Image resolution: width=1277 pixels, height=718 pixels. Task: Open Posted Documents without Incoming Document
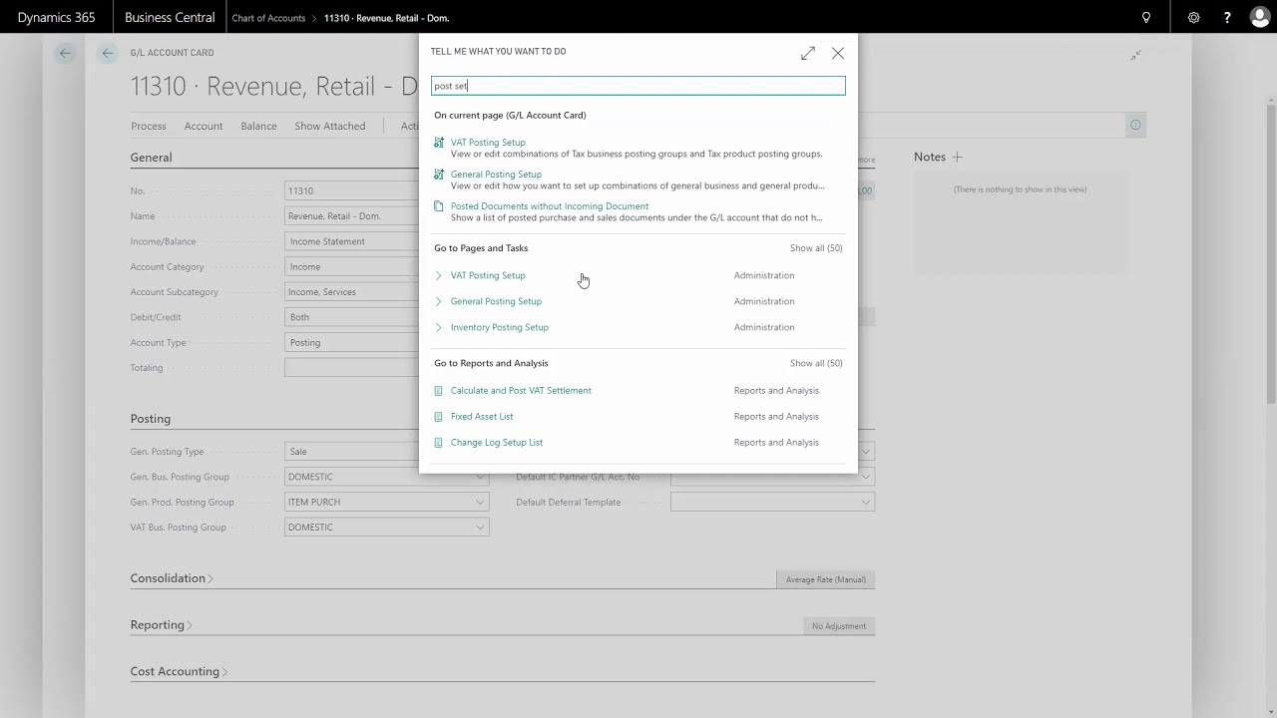[550, 206]
